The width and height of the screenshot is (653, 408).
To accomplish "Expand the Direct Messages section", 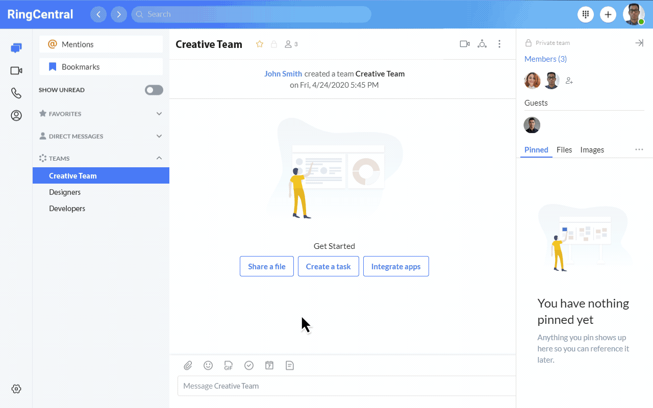I will click(159, 136).
